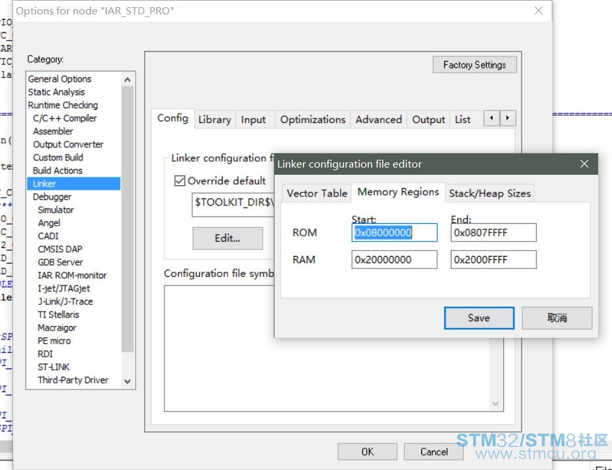
Task: Select Custom Build category
Action: coord(58,157)
